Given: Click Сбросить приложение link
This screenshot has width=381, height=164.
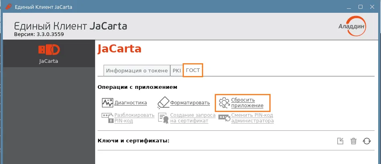Looking at the screenshot, I should pyautogui.click(x=247, y=103).
